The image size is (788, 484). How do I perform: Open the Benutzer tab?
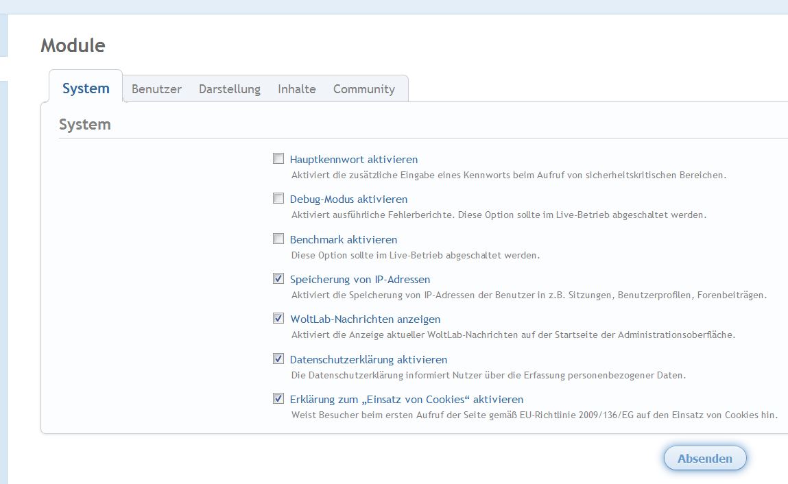[156, 89]
